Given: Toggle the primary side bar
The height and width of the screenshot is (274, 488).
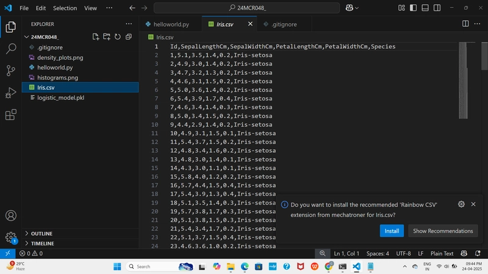Looking at the screenshot, I should click(x=414, y=8).
